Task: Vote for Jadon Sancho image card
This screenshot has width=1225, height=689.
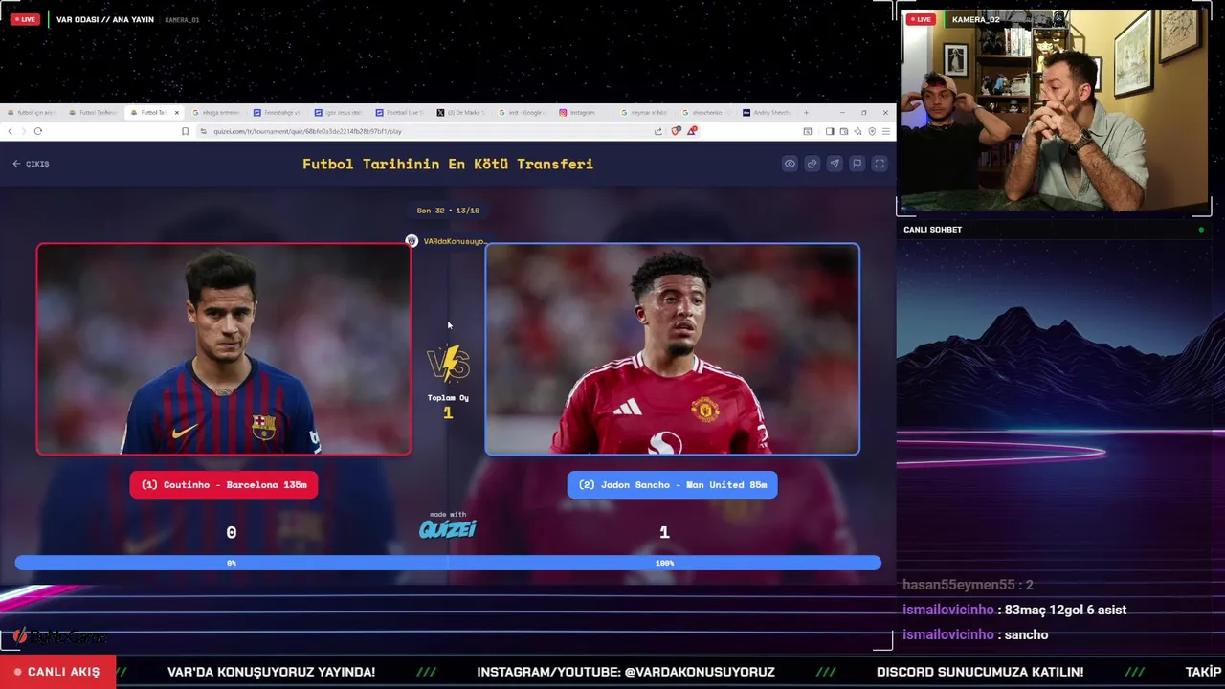Action: point(672,349)
